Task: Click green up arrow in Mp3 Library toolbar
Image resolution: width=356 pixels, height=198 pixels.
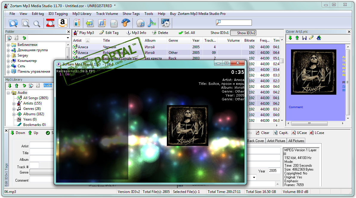Action: click(17, 86)
